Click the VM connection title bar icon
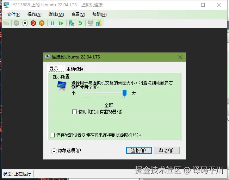 click(6, 5)
